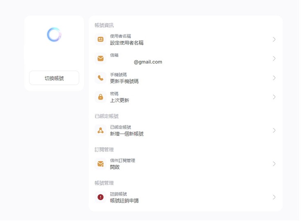Open the chevron on 信箱 row
307x221 pixels.
tap(274, 59)
